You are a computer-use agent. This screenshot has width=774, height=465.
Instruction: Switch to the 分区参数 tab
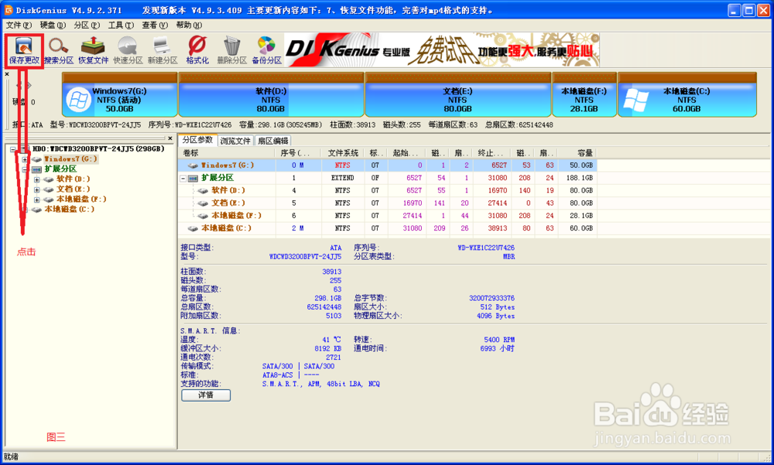197,140
